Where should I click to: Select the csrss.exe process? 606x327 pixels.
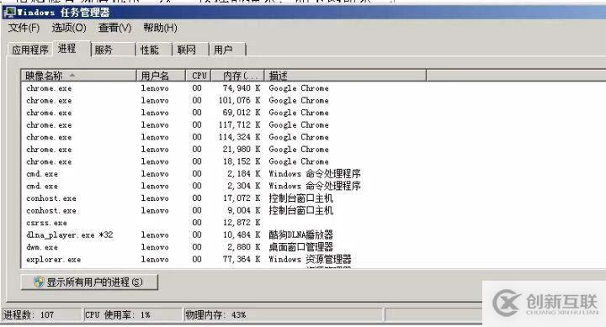(314, 223)
